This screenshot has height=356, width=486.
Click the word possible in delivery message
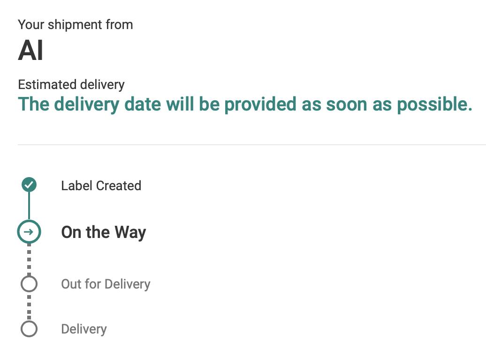[434, 104]
